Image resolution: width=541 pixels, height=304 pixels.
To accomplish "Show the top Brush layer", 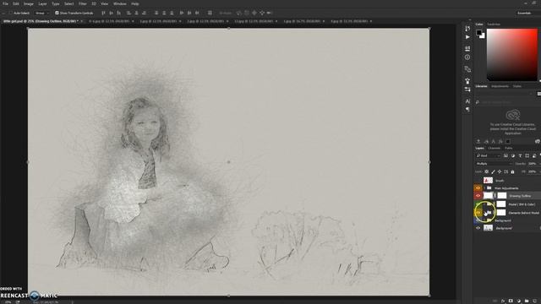I will [478, 180].
